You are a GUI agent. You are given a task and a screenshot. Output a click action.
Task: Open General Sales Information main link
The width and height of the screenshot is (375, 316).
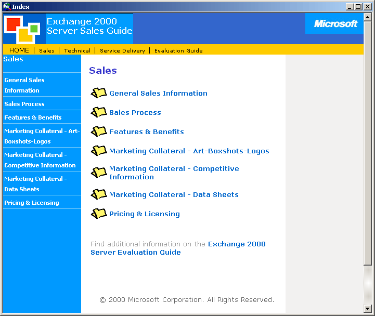[x=158, y=93]
